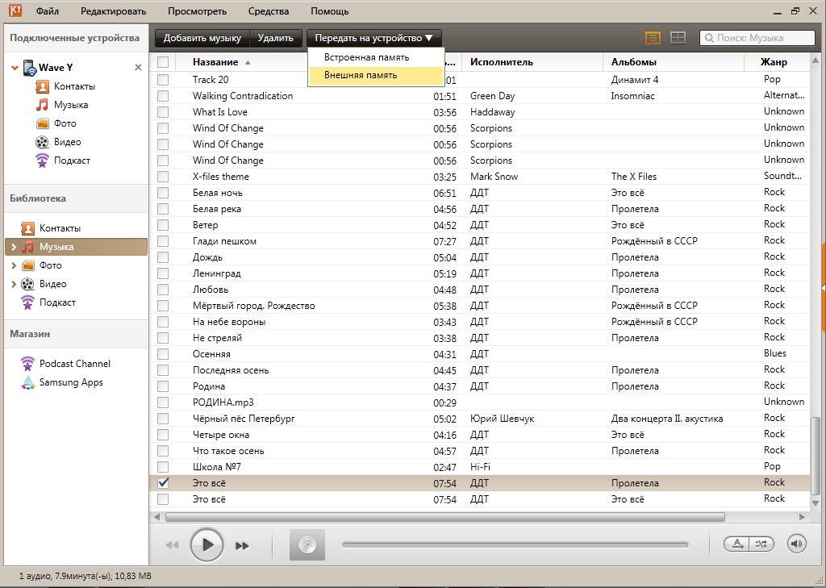Click library Музыка note icon in Библиотека
The width and height of the screenshot is (826, 588).
pos(27,247)
